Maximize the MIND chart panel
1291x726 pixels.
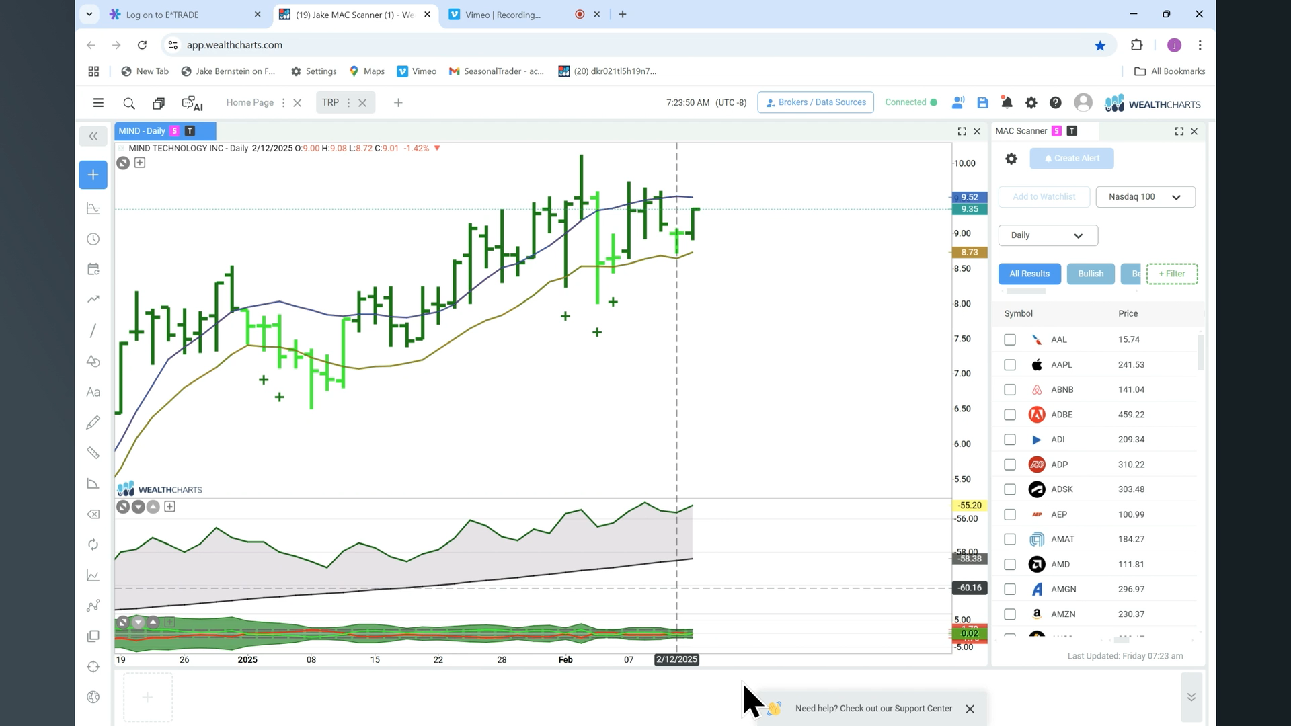coord(962,132)
